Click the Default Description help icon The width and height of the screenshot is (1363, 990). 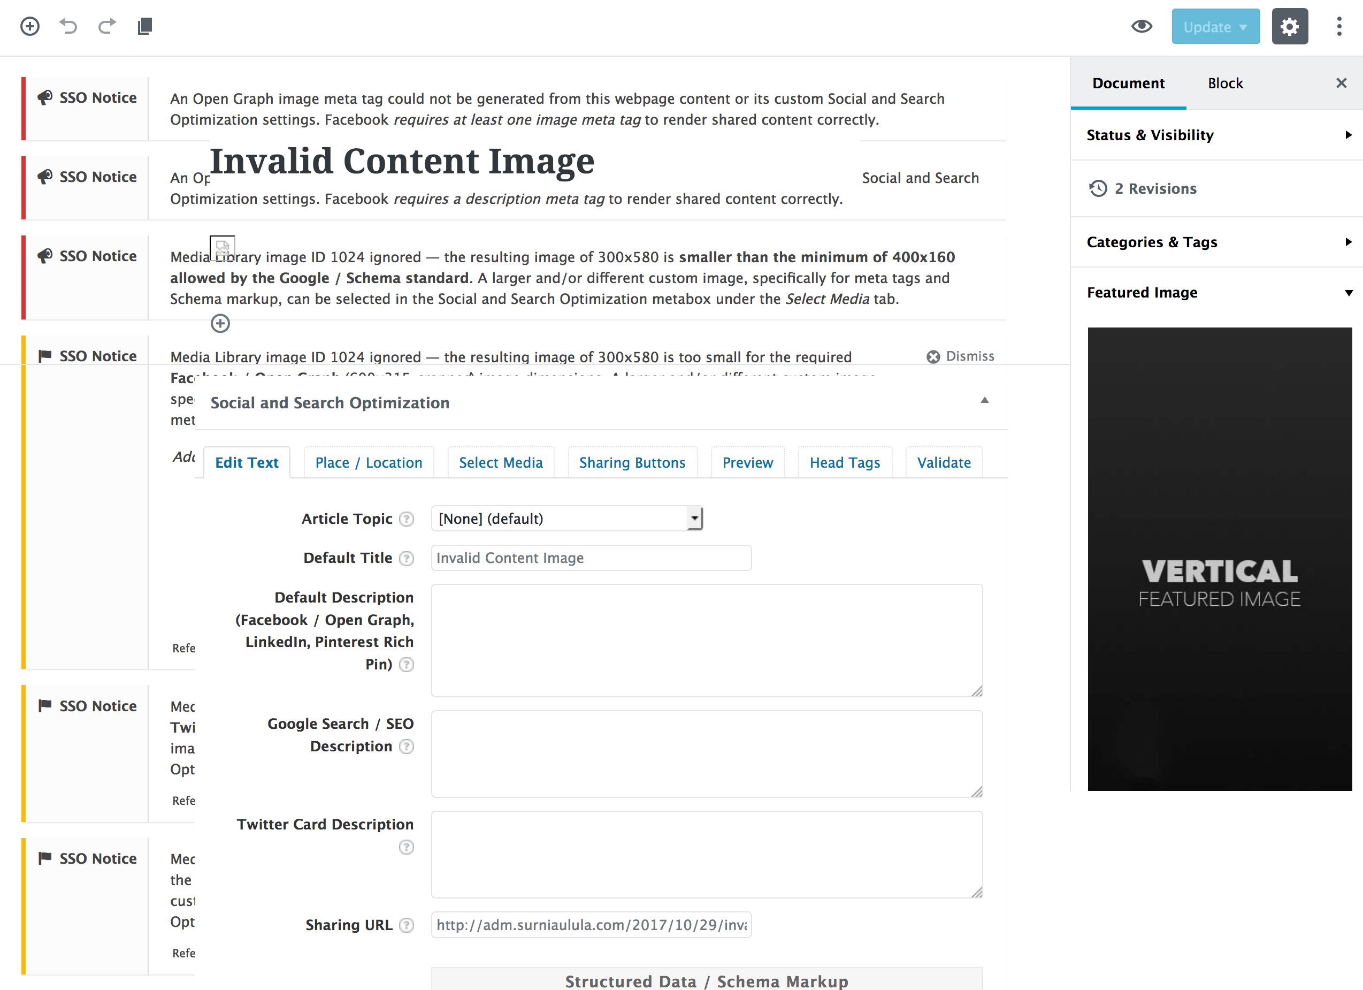click(x=407, y=664)
